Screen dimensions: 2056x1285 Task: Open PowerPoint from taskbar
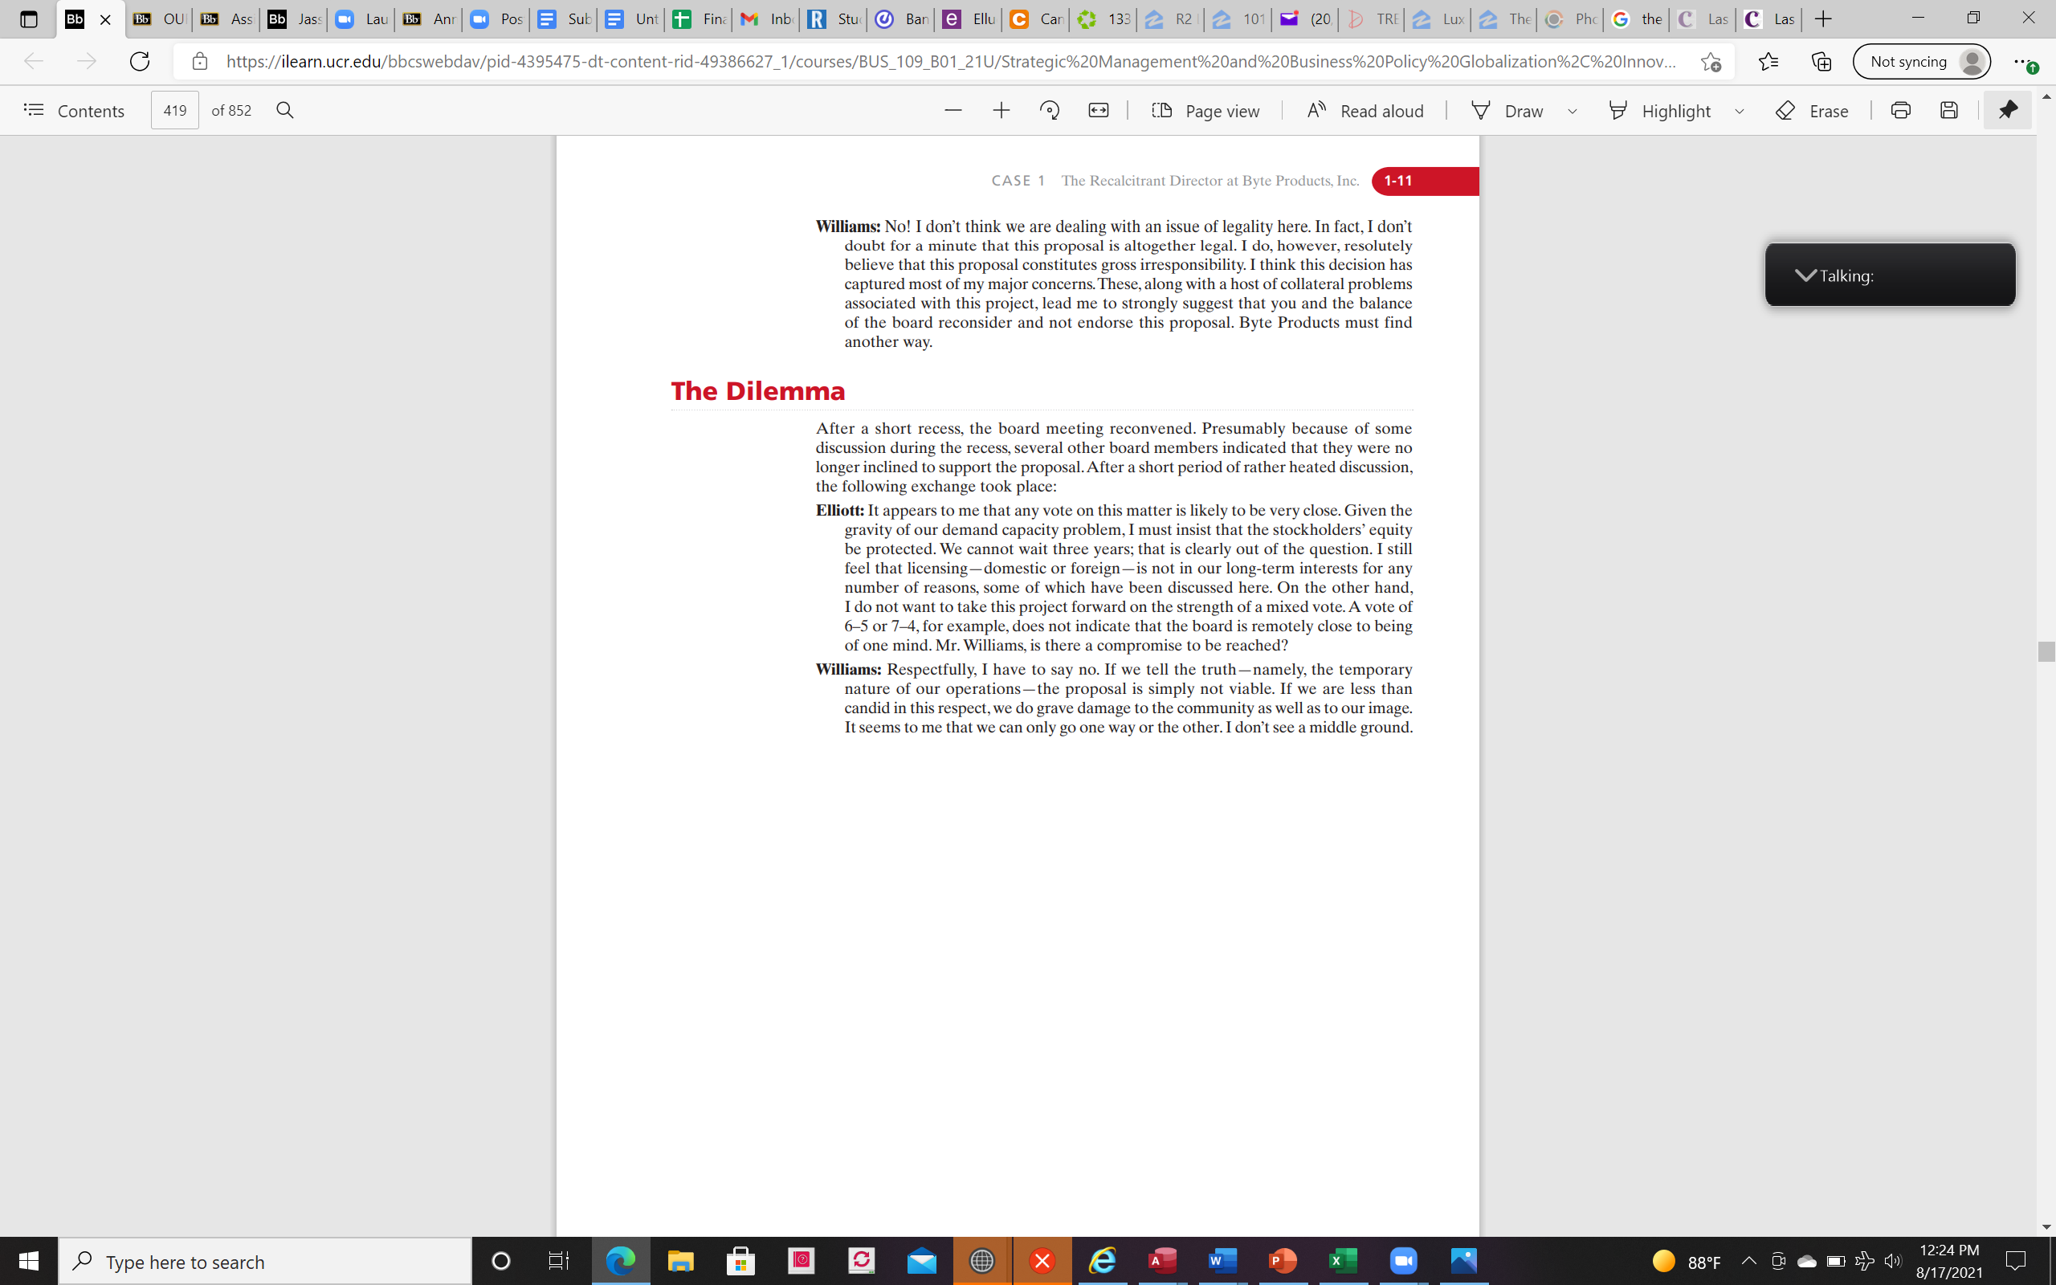point(1283,1261)
